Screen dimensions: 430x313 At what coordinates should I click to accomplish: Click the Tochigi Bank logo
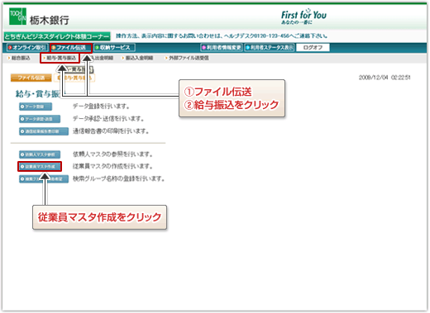39,17
